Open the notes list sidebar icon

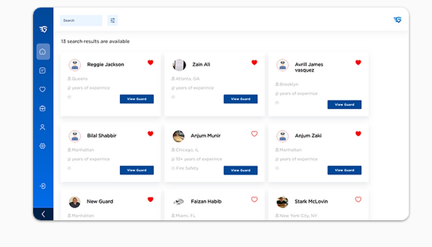pyautogui.click(x=42, y=70)
